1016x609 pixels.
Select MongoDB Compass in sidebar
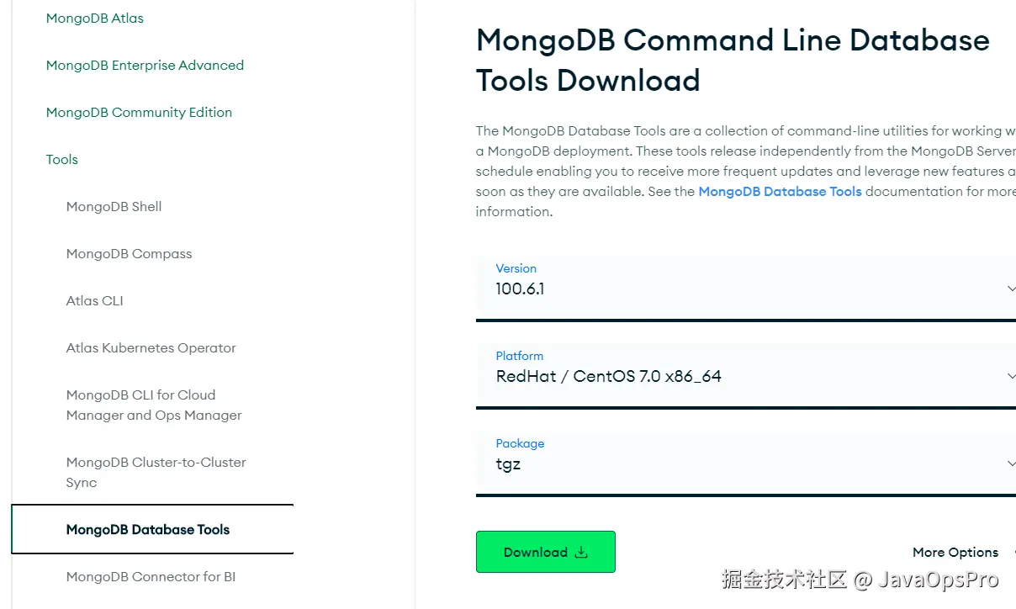[129, 254]
